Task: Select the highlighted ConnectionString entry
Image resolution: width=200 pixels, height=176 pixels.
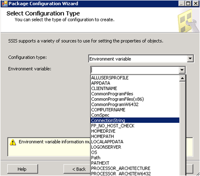Action: point(135,120)
